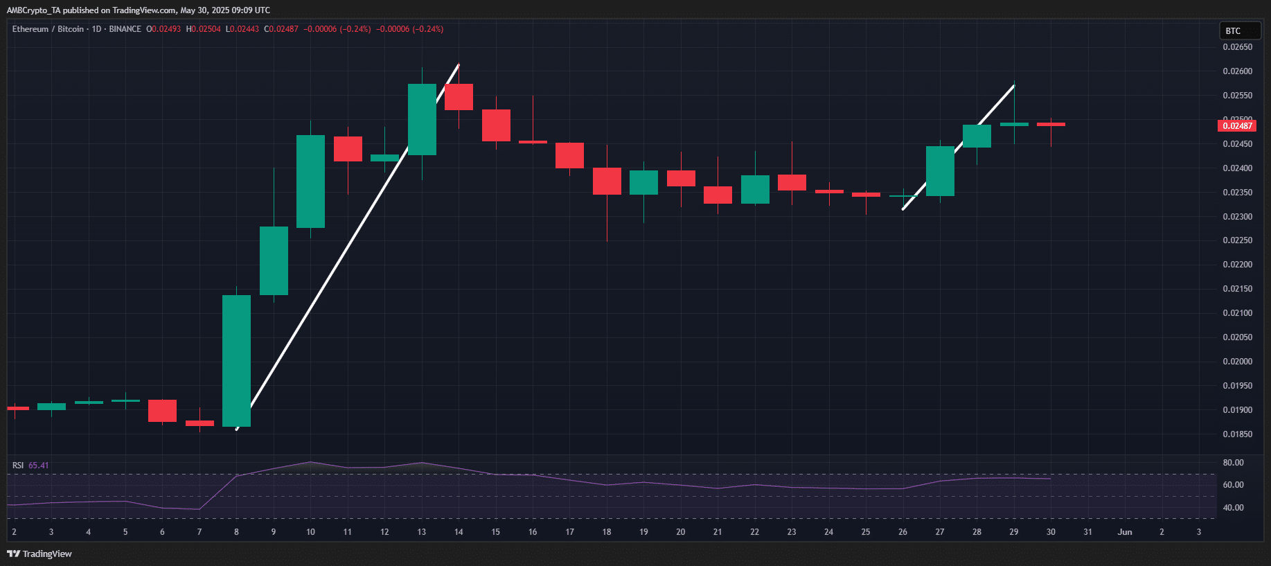Select the red 0.02487 current price label
This screenshot has height=566, width=1271.
pyautogui.click(x=1237, y=125)
